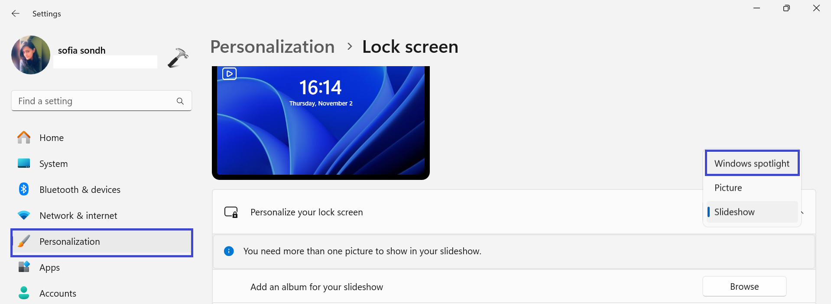This screenshot has width=831, height=304.
Task: Choose Picture option in dropdown list
Action: point(728,188)
